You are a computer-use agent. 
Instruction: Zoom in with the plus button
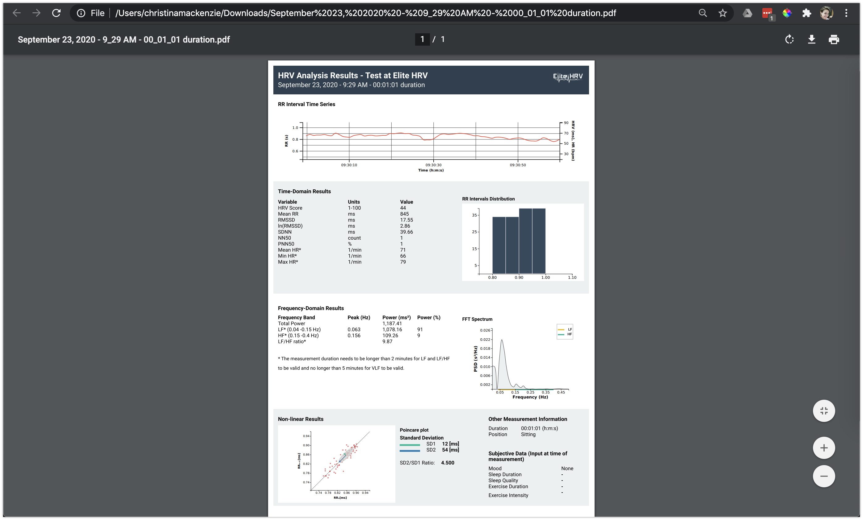(x=824, y=448)
